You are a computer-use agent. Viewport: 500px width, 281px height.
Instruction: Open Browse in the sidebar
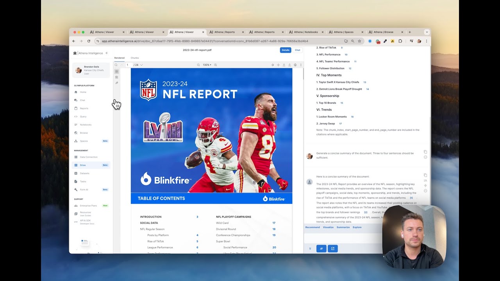(91, 133)
